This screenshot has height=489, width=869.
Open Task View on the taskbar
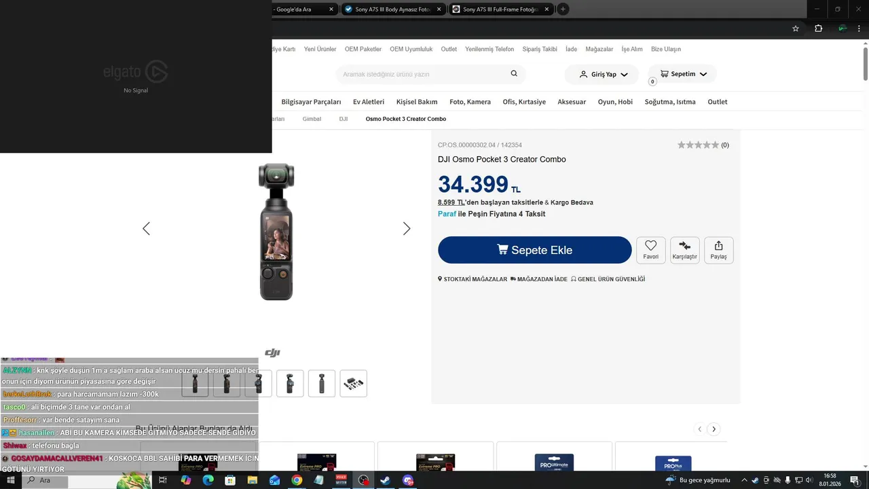(x=163, y=480)
